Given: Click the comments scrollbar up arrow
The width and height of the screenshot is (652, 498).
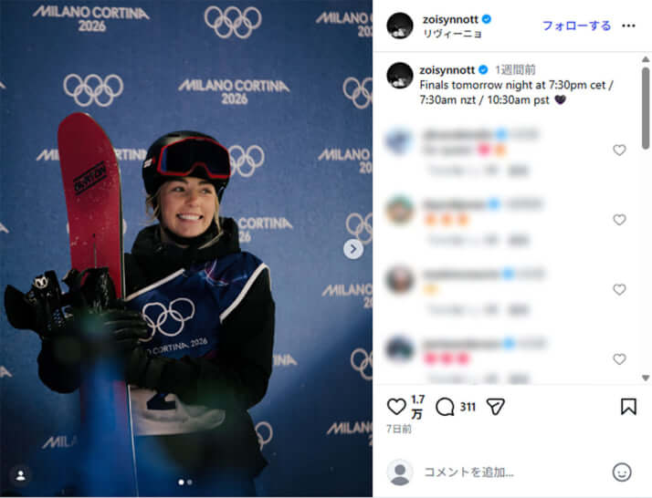Looking at the screenshot, I should coord(646,59).
